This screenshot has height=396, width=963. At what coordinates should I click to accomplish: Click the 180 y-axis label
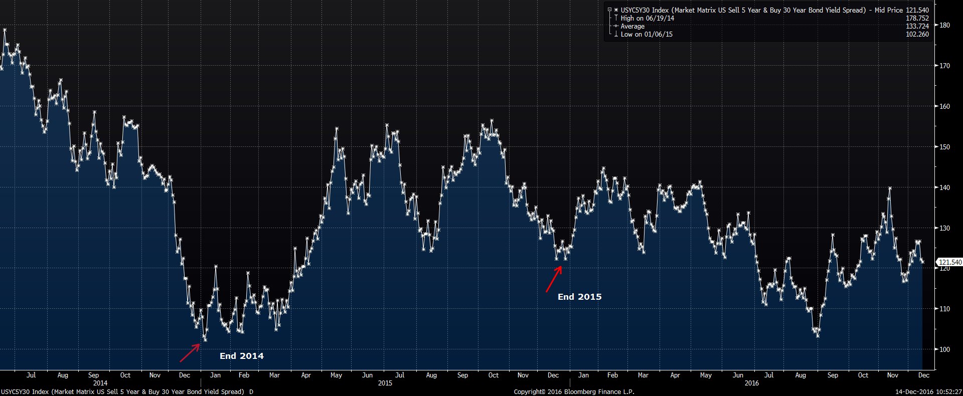[x=944, y=25]
